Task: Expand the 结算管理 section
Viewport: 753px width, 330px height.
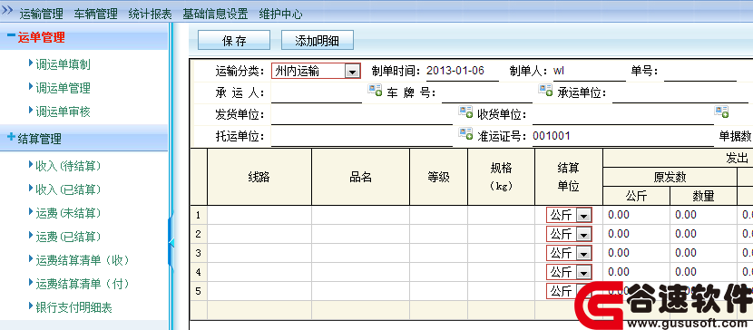Action: coord(11,137)
